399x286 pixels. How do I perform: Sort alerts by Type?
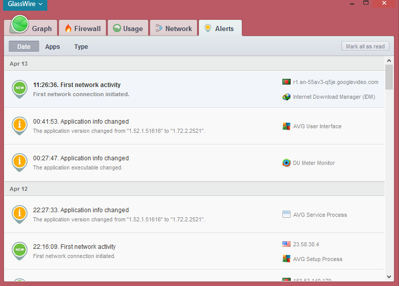point(81,47)
